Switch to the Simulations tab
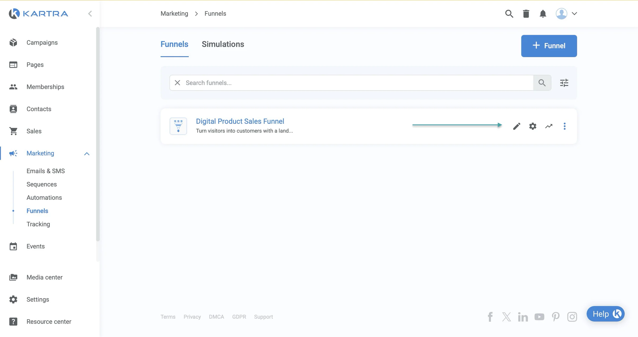Viewport: 638px width, 337px height. [x=223, y=44]
